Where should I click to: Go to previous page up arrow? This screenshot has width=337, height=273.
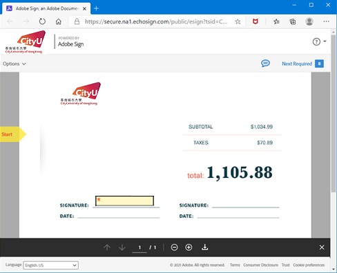[x=107, y=247]
